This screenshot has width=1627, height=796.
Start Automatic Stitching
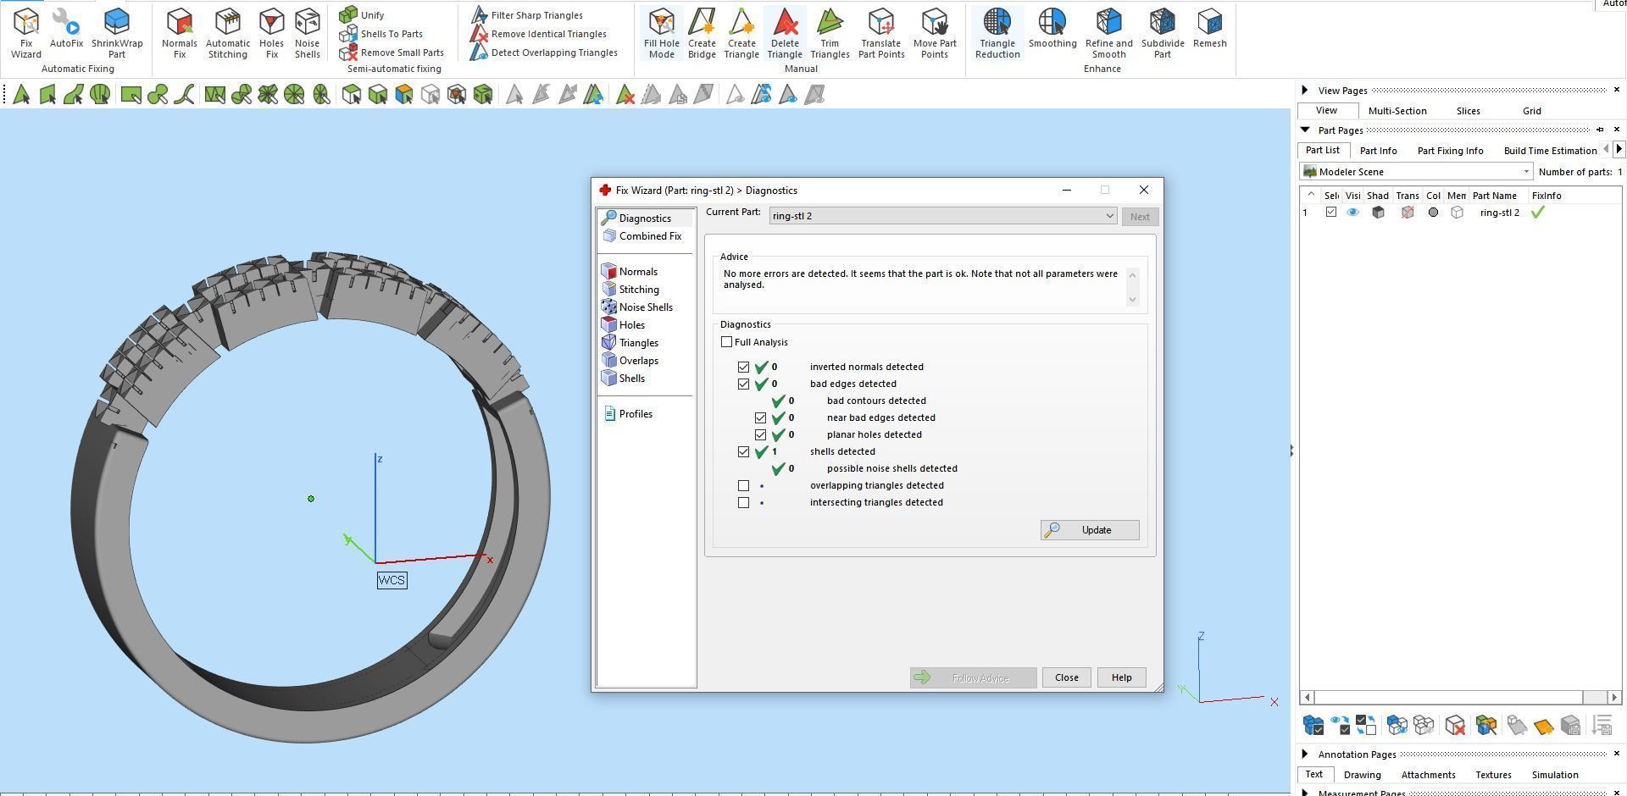(x=227, y=34)
